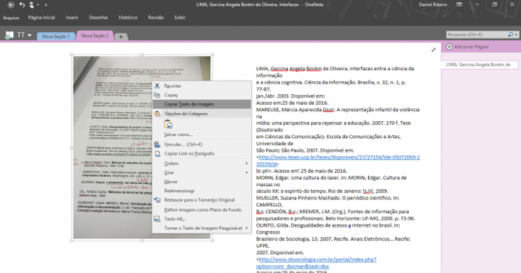Select the paste option icon under Opções de Colagem
Viewport: 521px width, 273px height.
click(x=168, y=124)
